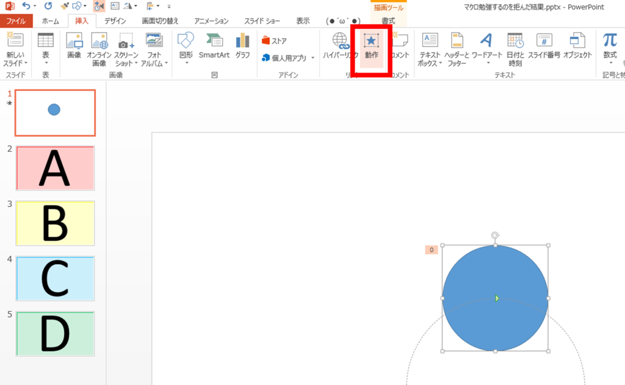
Task: Insert 日付と時刻
Action: 515,49
